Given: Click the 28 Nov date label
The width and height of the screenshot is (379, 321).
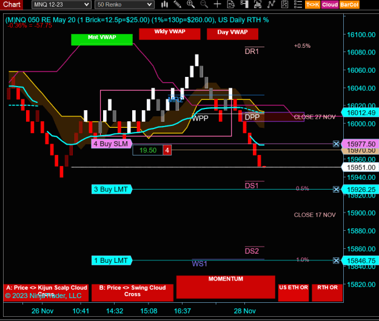Looking at the screenshot, I should click(x=244, y=311).
